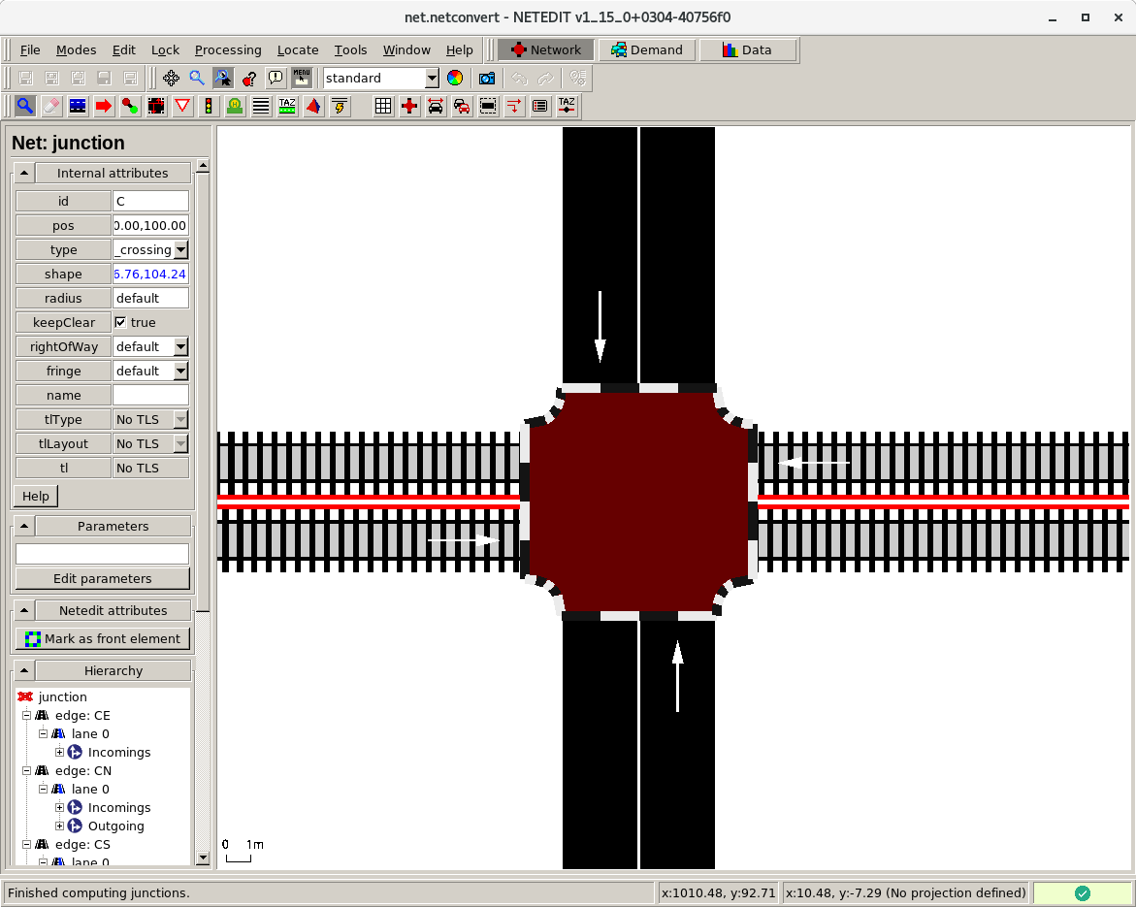Image resolution: width=1136 pixels, height=907 pixels.
Task: Open the edit viewport magnifier
Action: (x=197, y=78)
